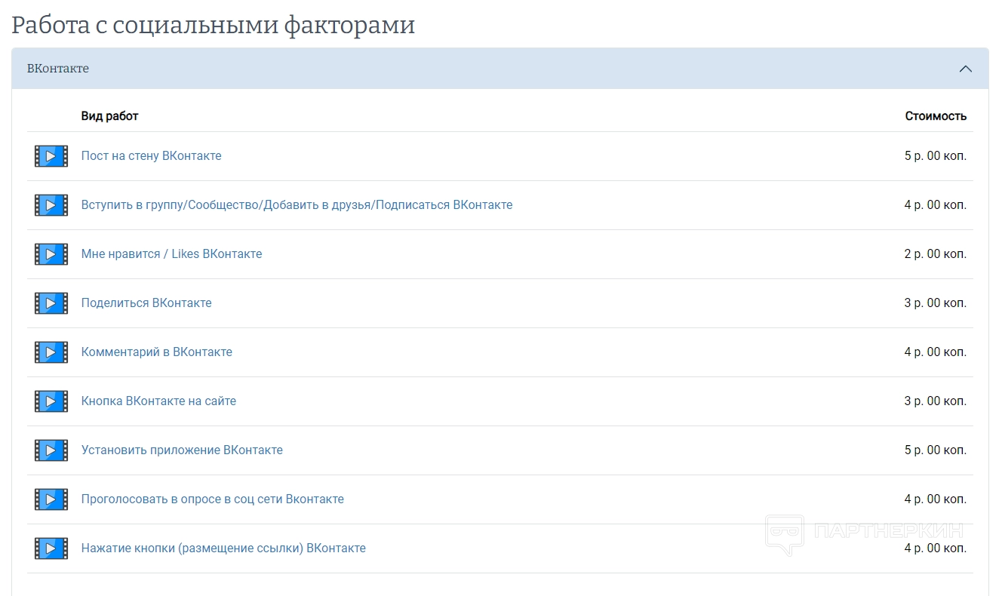Click video icon for Мне нравится / Likes

point(51,254)
